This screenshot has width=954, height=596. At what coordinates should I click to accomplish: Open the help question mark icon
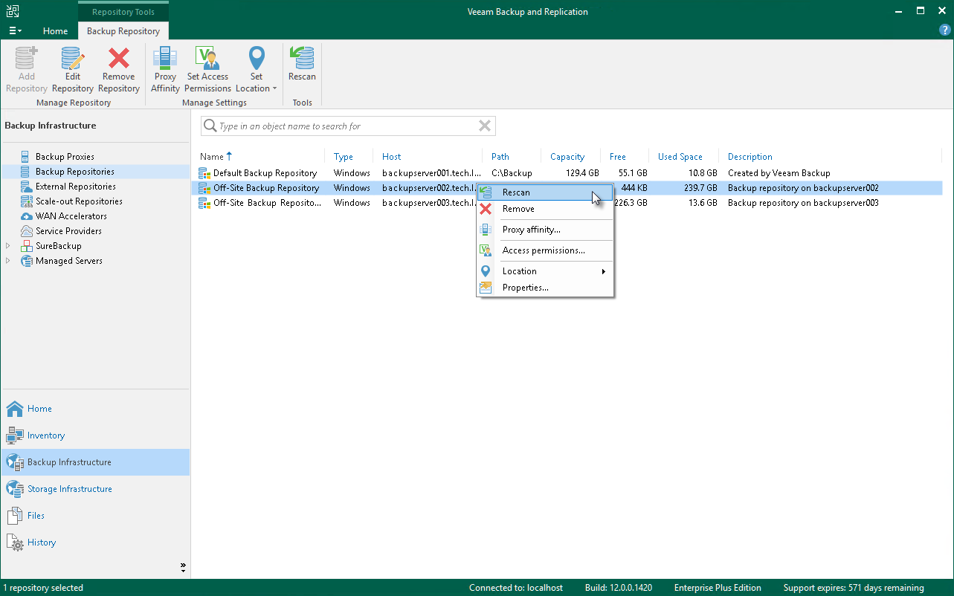(945, 30)
